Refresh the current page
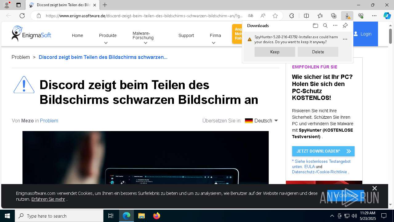The width and height of the screenshot is (394, 222). [22, 16]
